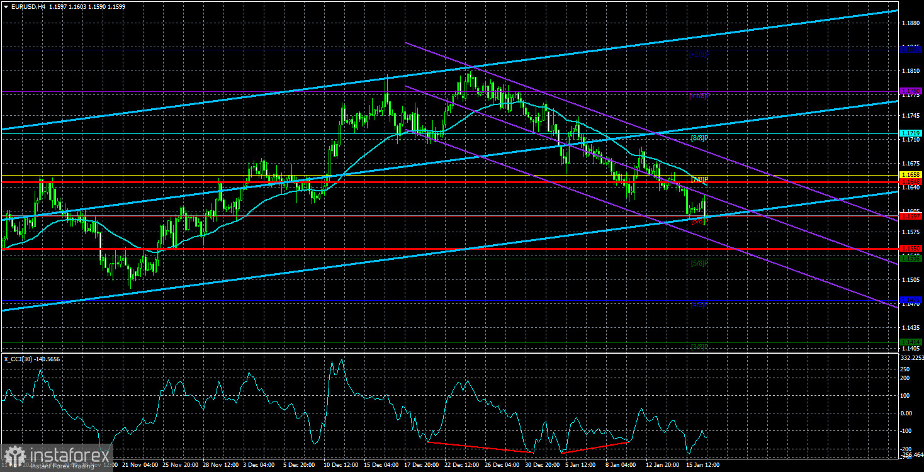Screen dimensions: 924x472
Task: Click the [8/8]P level label
Action: (699, 137)
